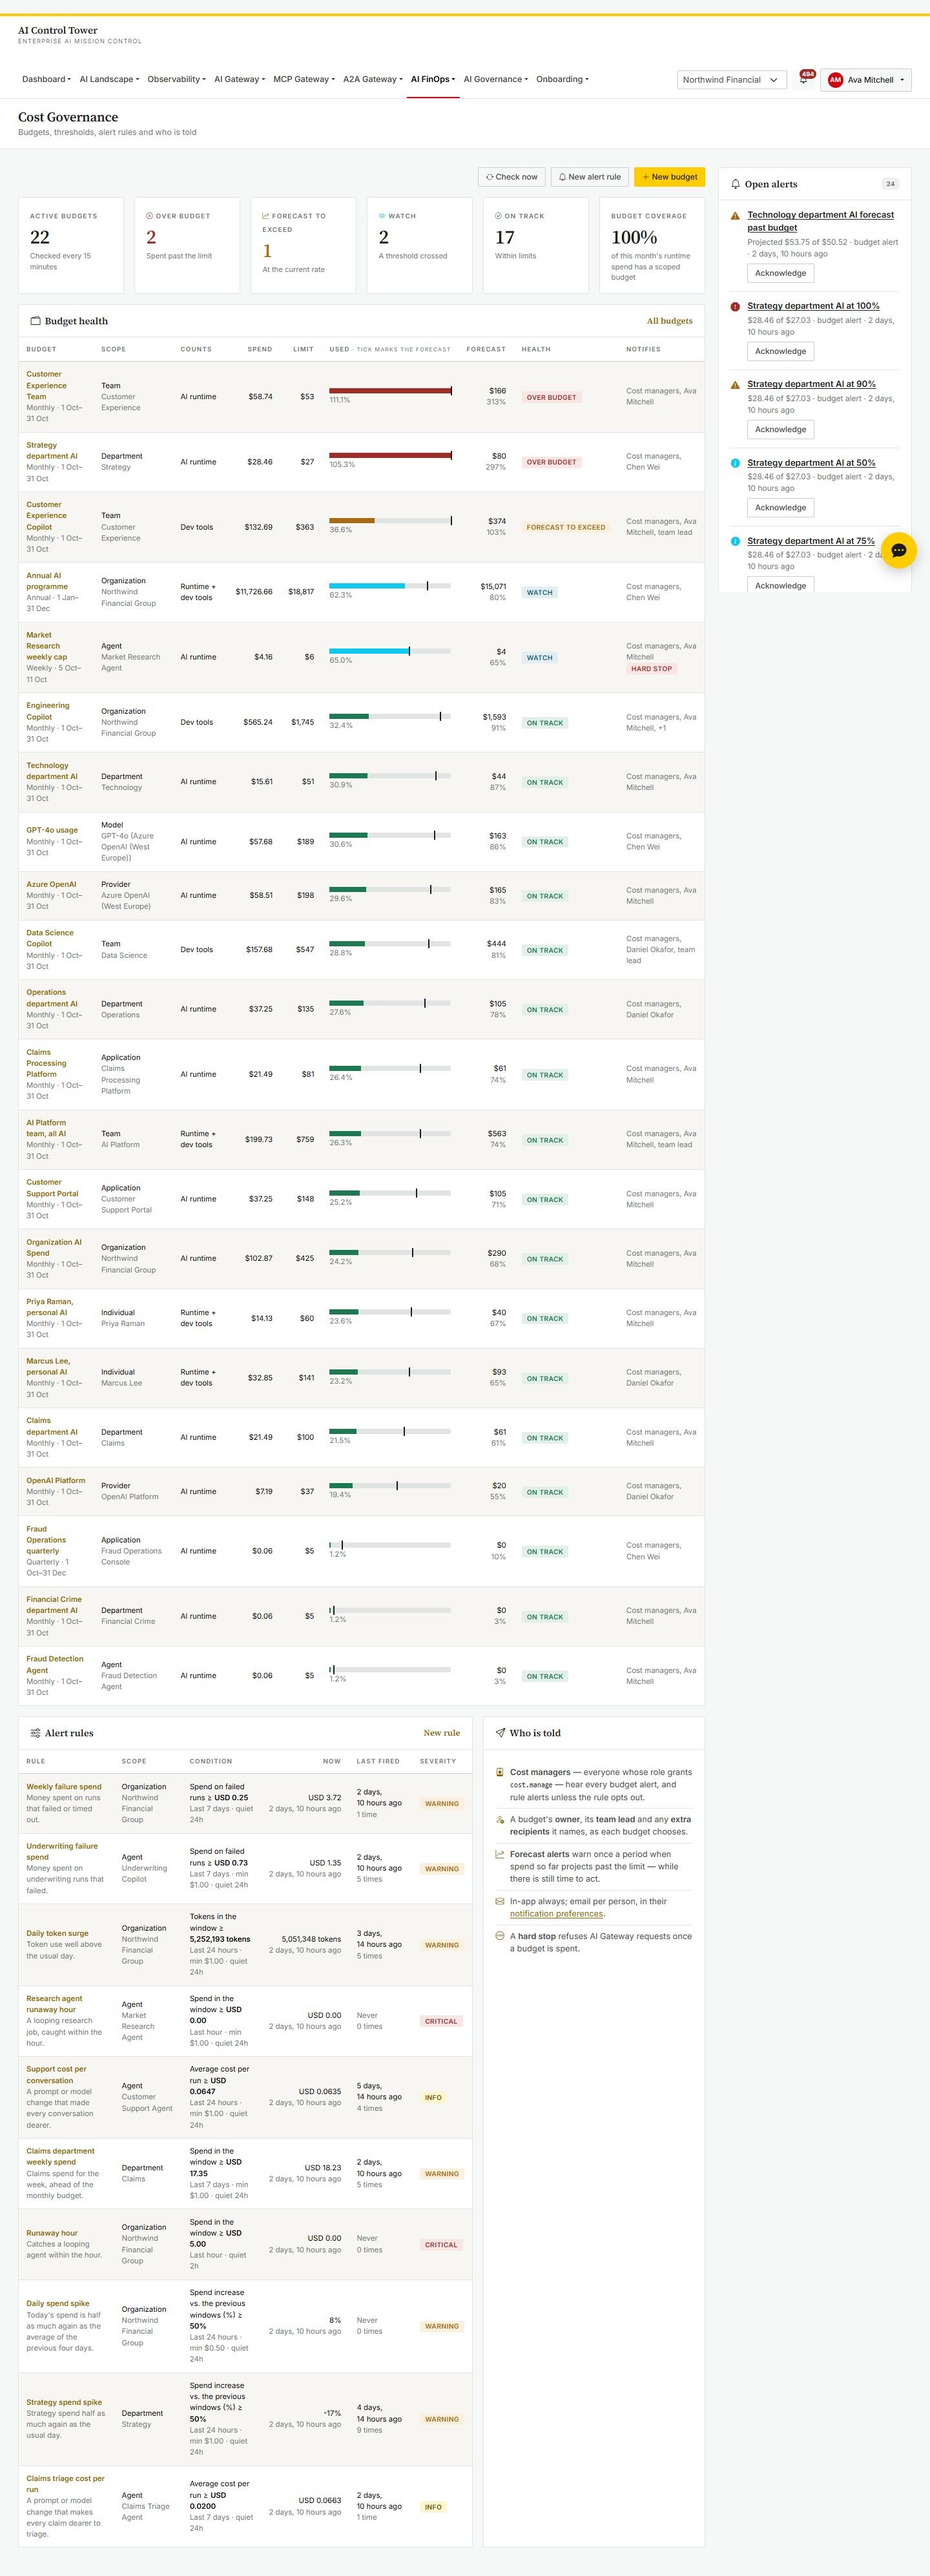Click the bell icon beside Open alerts heading
Image resolution: width=930 pixels, height=2576 pixels.
click(736, 184)
